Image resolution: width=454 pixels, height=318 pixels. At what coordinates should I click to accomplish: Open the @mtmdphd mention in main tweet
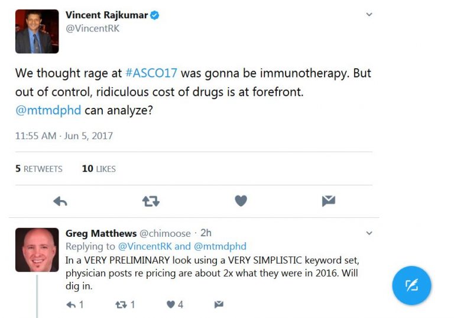tap(48, 110)
